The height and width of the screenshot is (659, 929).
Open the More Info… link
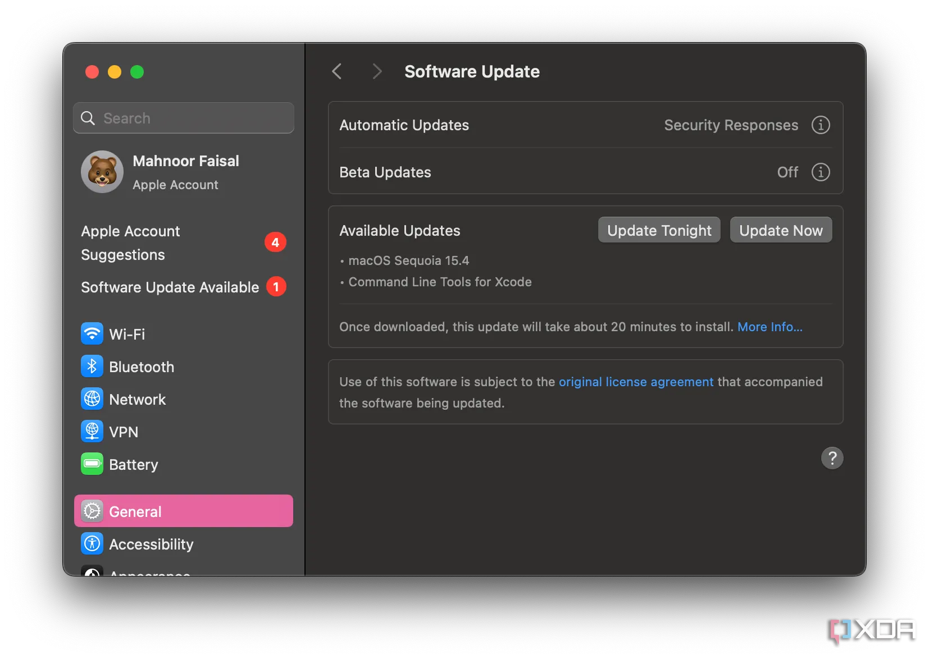769,327
